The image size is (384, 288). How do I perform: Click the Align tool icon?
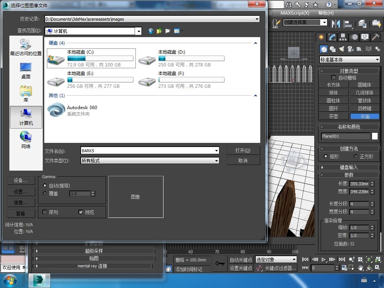coord(348,24)
